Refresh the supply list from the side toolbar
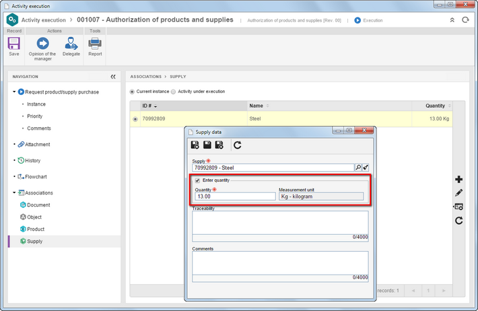Viewport: 478px width, 311px height. (x=458, y=220)
